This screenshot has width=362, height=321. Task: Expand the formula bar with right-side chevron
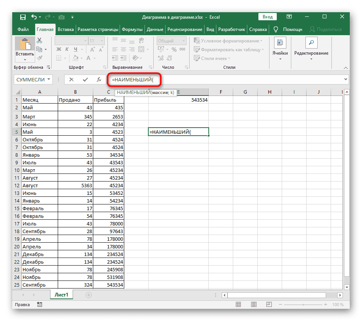coord(346,79)
